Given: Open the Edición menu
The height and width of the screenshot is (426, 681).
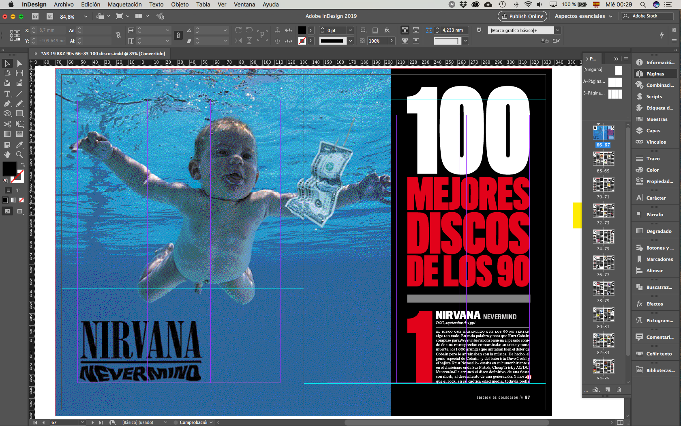Looking at the screenshot, I should [90, 4].
